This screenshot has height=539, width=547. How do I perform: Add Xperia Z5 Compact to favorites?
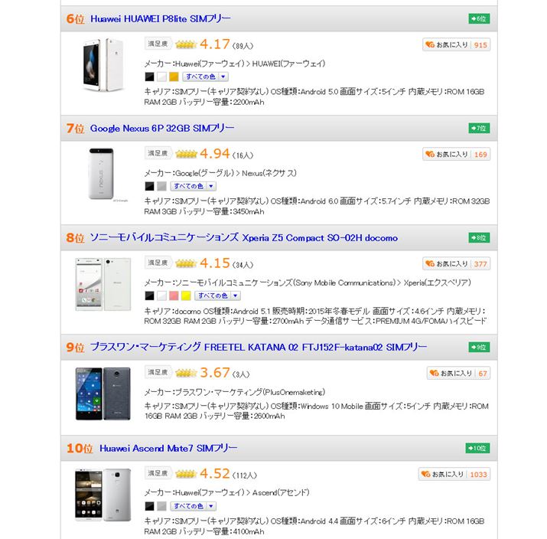point(447,264)
